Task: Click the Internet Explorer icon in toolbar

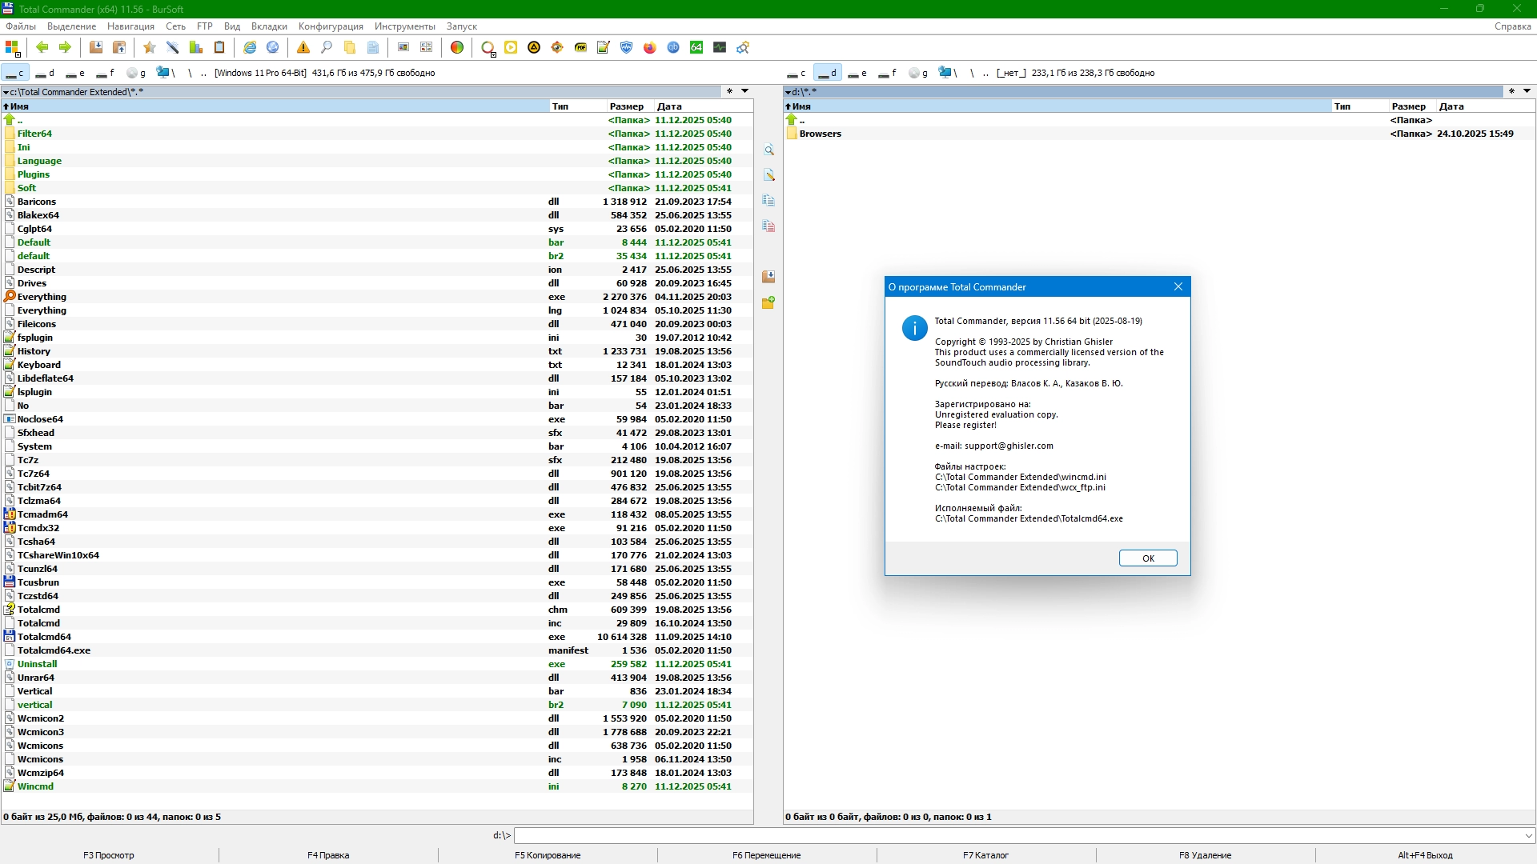Action: [250, 48]
